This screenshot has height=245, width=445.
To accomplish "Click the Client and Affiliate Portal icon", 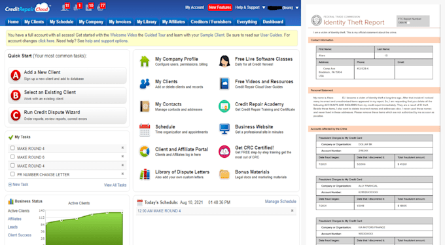I will [x=145, y=151].
